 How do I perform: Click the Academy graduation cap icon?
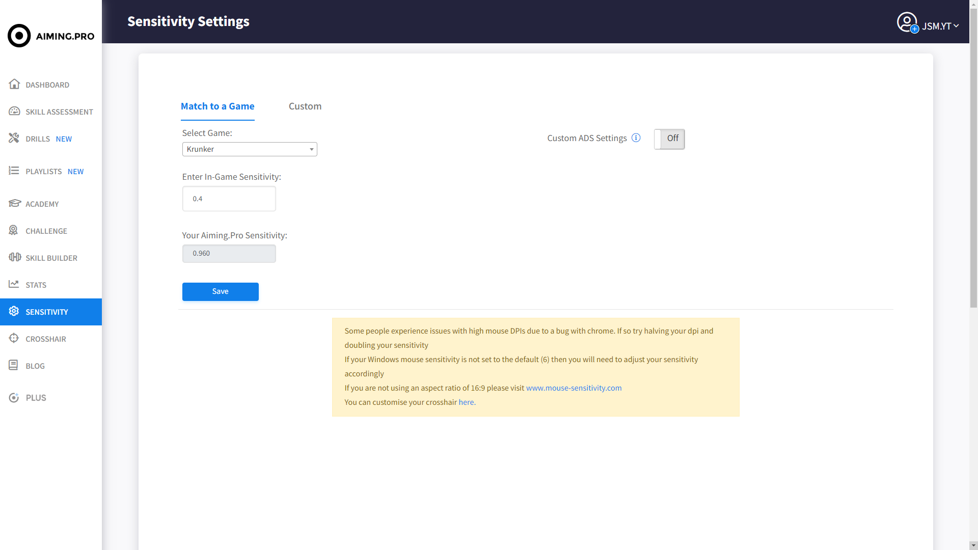(14, 203)
